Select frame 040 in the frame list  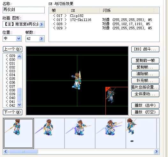11,98
